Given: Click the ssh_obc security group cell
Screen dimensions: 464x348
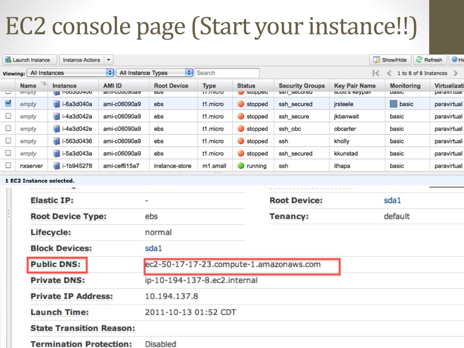Looking at the screenshot, I should coord(290,129).
